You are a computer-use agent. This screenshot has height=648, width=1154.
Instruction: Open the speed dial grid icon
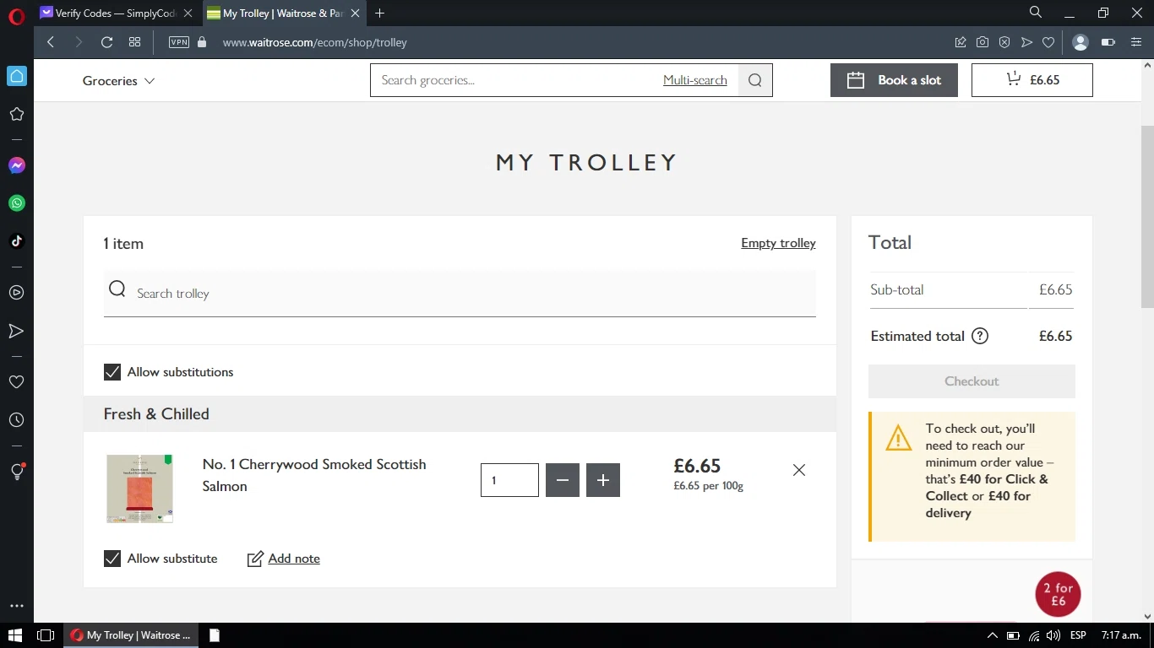[134, 42]
